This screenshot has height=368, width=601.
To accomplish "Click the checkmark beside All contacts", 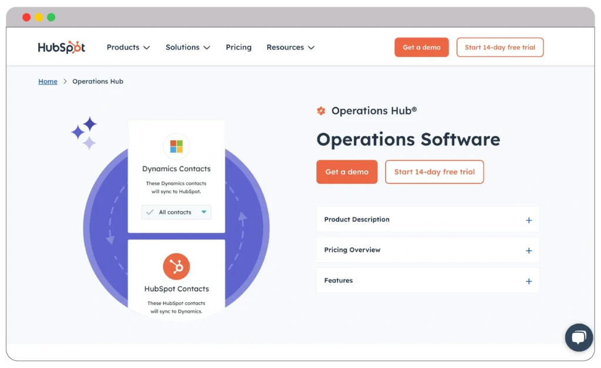I will (x=150, y=212).
